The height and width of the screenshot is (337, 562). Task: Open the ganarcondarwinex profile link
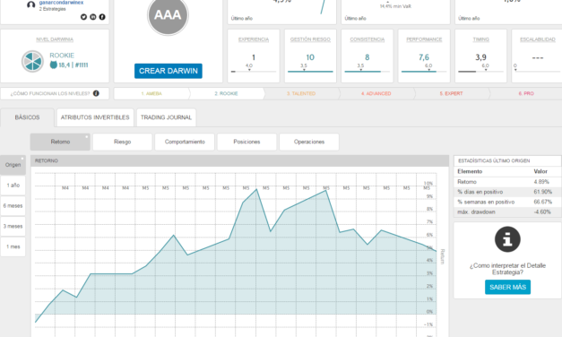pos(61,3)
